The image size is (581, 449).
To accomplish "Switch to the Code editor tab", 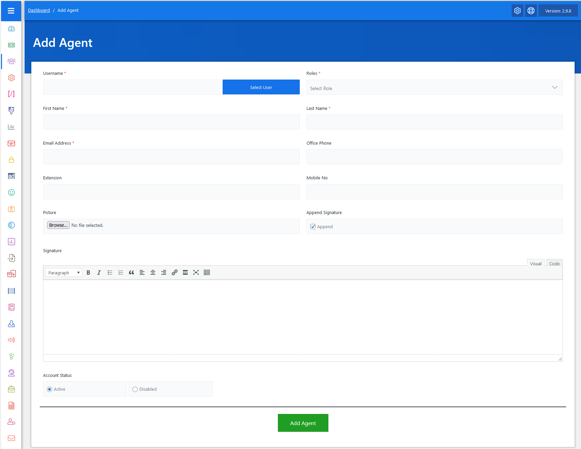I will (x=554, y=264).
